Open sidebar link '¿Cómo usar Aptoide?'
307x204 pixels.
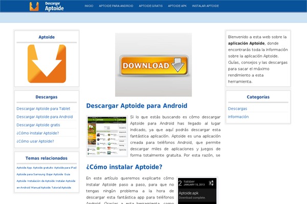click(35, 141)
